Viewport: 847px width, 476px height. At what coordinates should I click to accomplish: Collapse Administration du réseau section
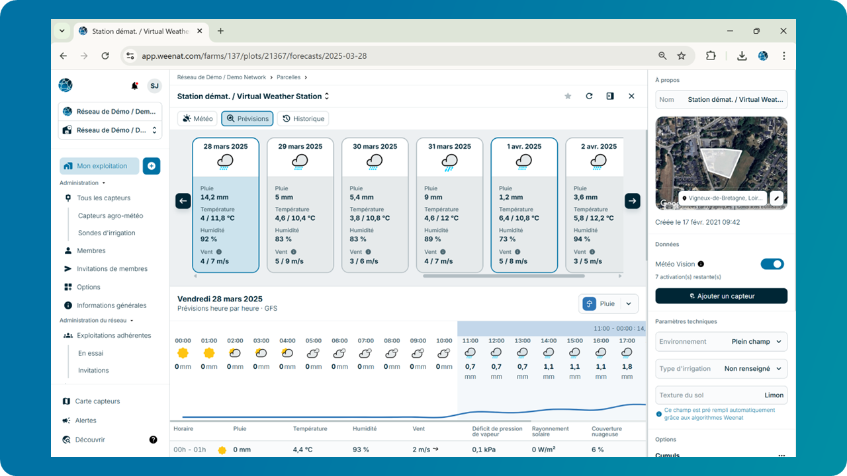point(97,320)
